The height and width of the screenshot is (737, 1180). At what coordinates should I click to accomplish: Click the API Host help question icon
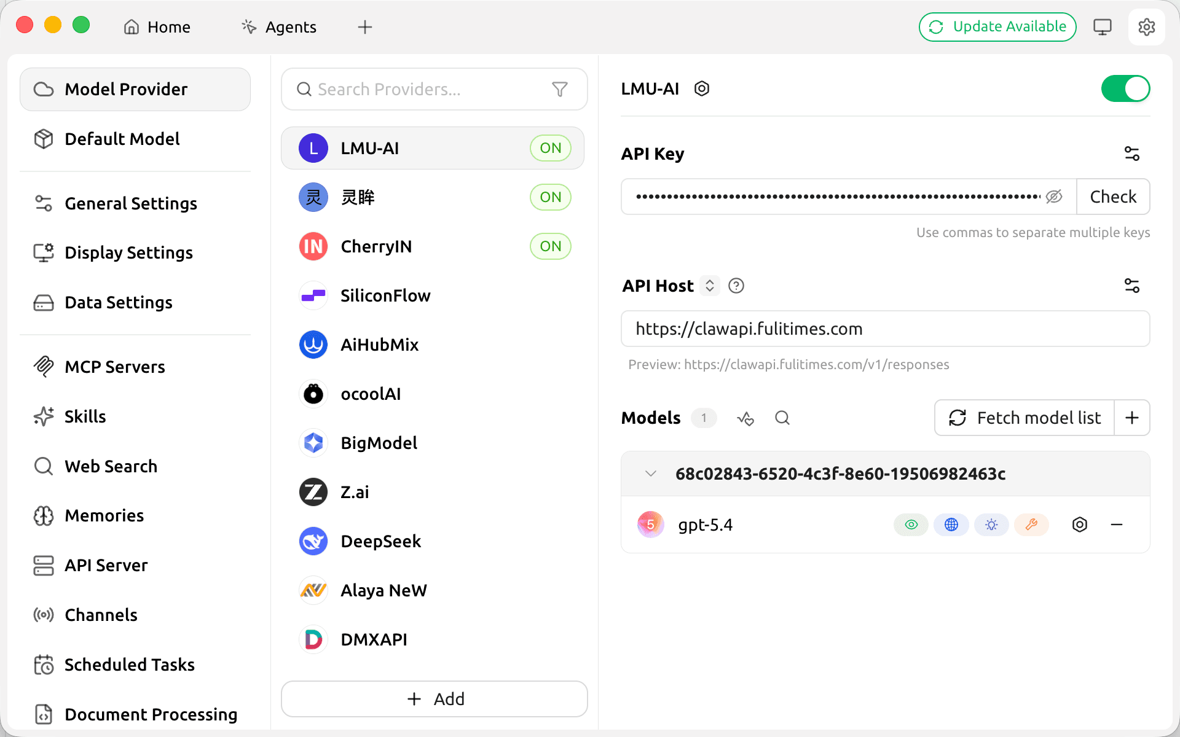tap(736, 286)
